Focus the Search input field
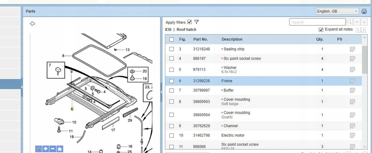This screenshot has height=153, width=372. 318,22
